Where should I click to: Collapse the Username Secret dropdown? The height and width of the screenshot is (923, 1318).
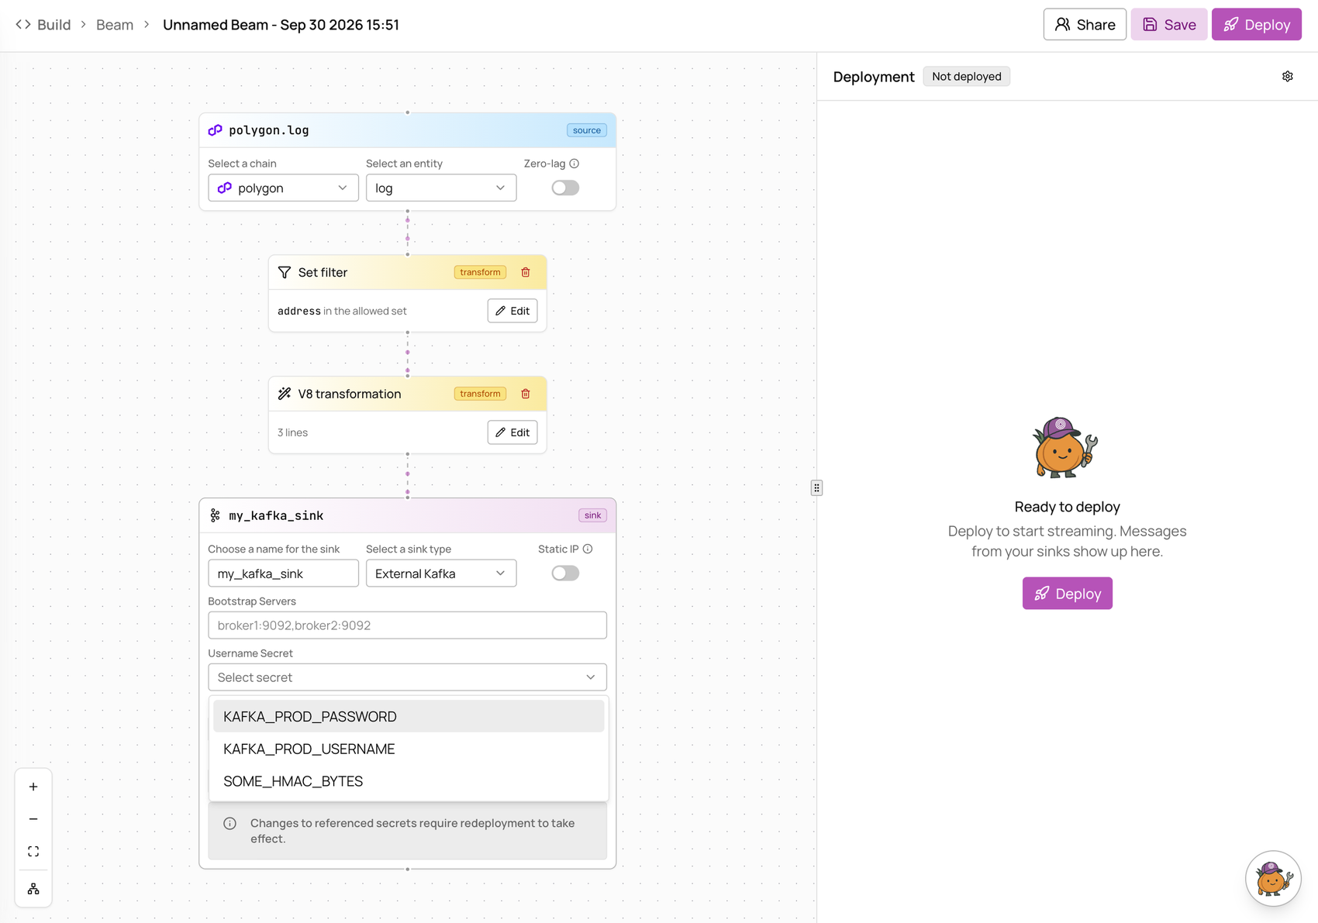407,677
